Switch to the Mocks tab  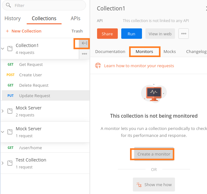pyautogui.click(x=170, y=51)
